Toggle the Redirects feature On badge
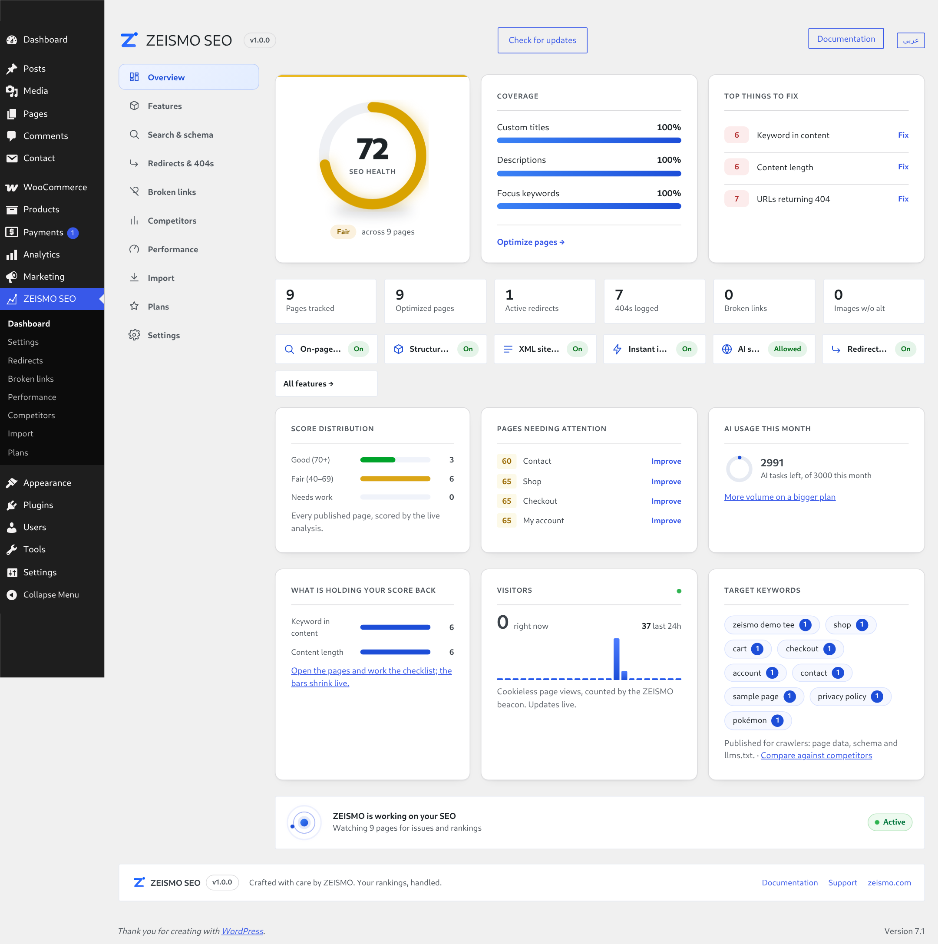 tap(906, 349)
